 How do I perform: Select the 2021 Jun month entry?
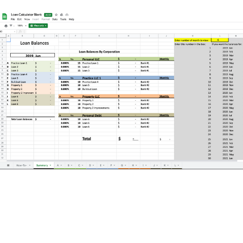[227, 158]
